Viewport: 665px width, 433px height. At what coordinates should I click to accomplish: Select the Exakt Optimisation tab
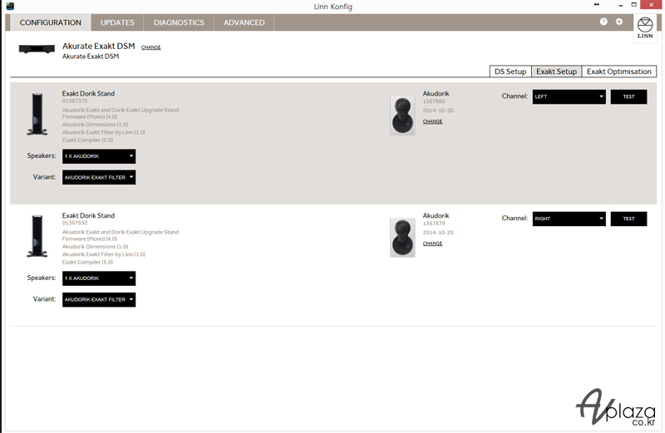point(618,71)
